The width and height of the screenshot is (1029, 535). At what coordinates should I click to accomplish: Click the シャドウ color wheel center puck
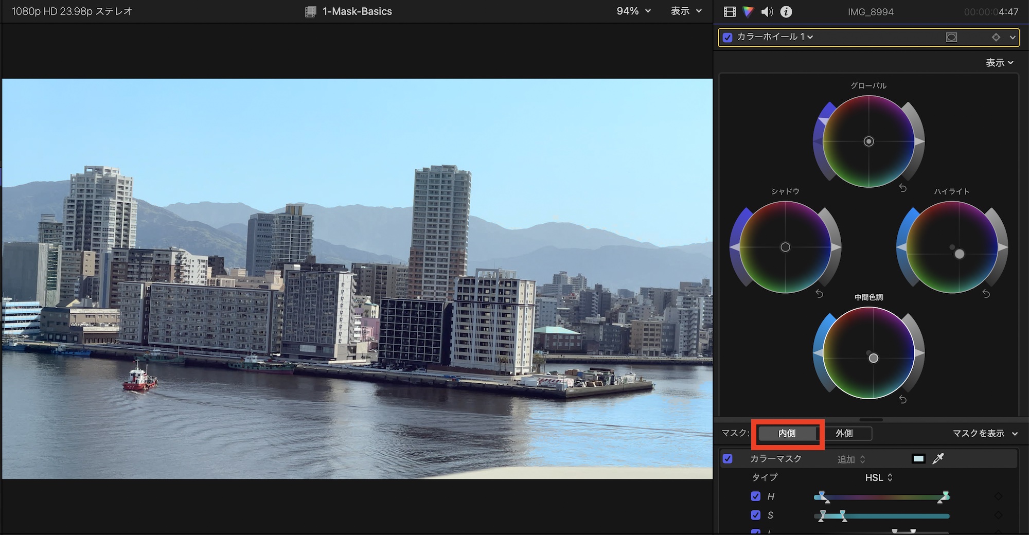[785, 247]
